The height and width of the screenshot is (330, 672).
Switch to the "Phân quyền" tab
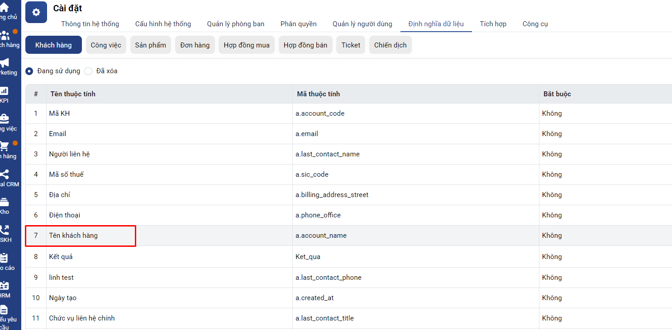tap(298, 24)
